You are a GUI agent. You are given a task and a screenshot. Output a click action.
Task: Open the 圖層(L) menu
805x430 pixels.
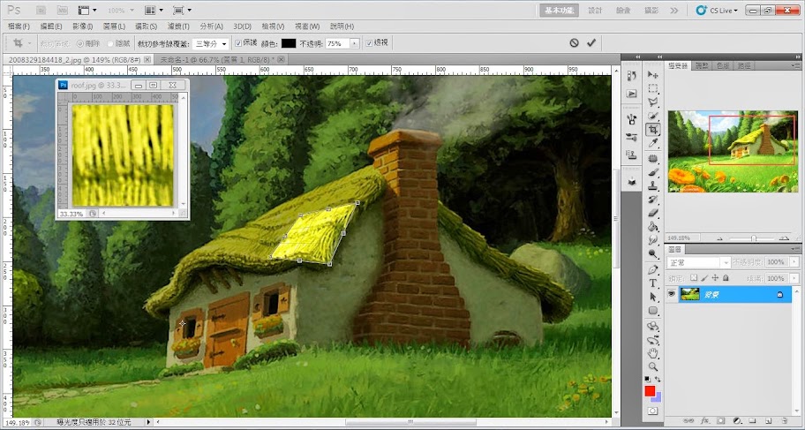pyautogui.click(x=114, y=26)
